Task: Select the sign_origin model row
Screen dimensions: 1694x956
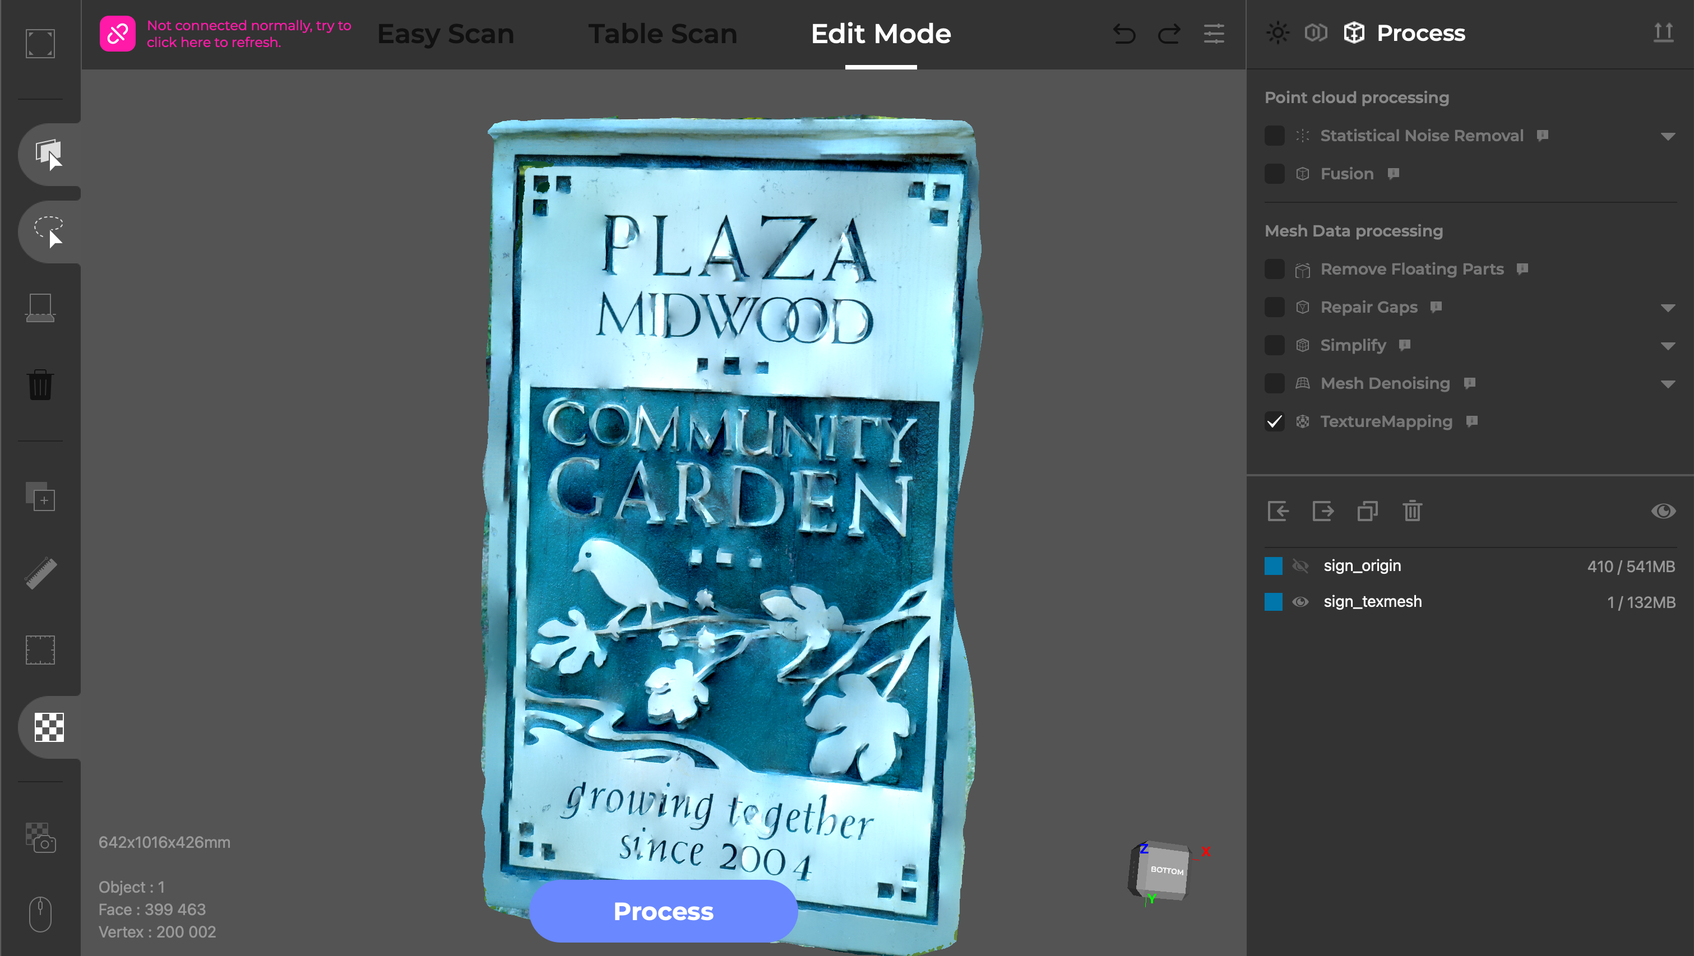Action: (1470, 566)
